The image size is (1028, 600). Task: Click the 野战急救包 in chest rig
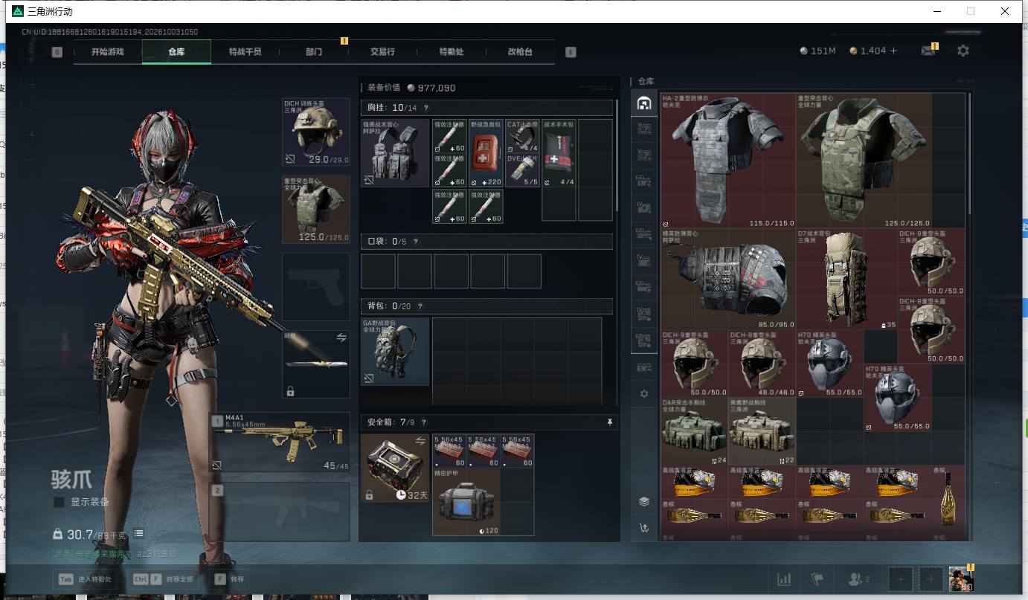click(486, 153)
